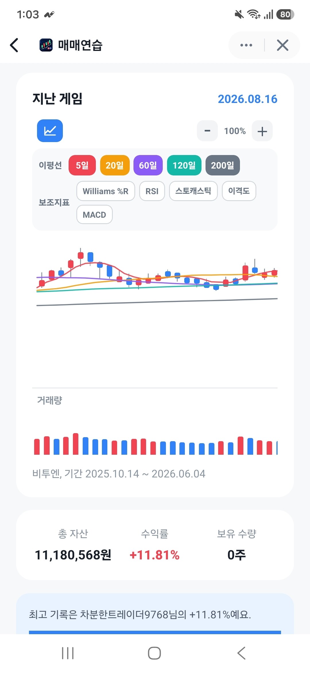Enable the MACD indicator
Screen dimensions: 310x673
(94, 215)
